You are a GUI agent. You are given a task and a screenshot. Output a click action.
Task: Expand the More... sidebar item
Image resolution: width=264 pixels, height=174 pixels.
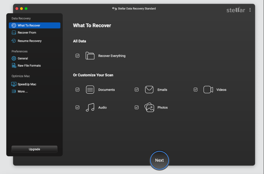[x=23, y=92]
